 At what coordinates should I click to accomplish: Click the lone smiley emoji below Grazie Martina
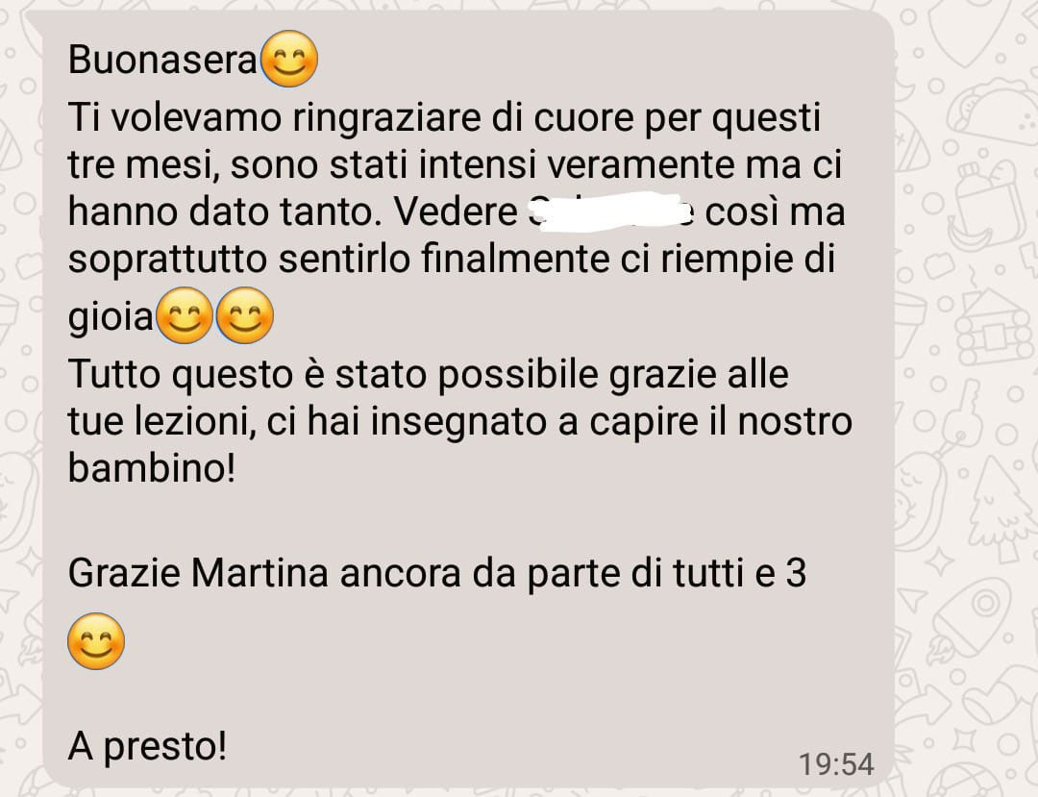97,641
